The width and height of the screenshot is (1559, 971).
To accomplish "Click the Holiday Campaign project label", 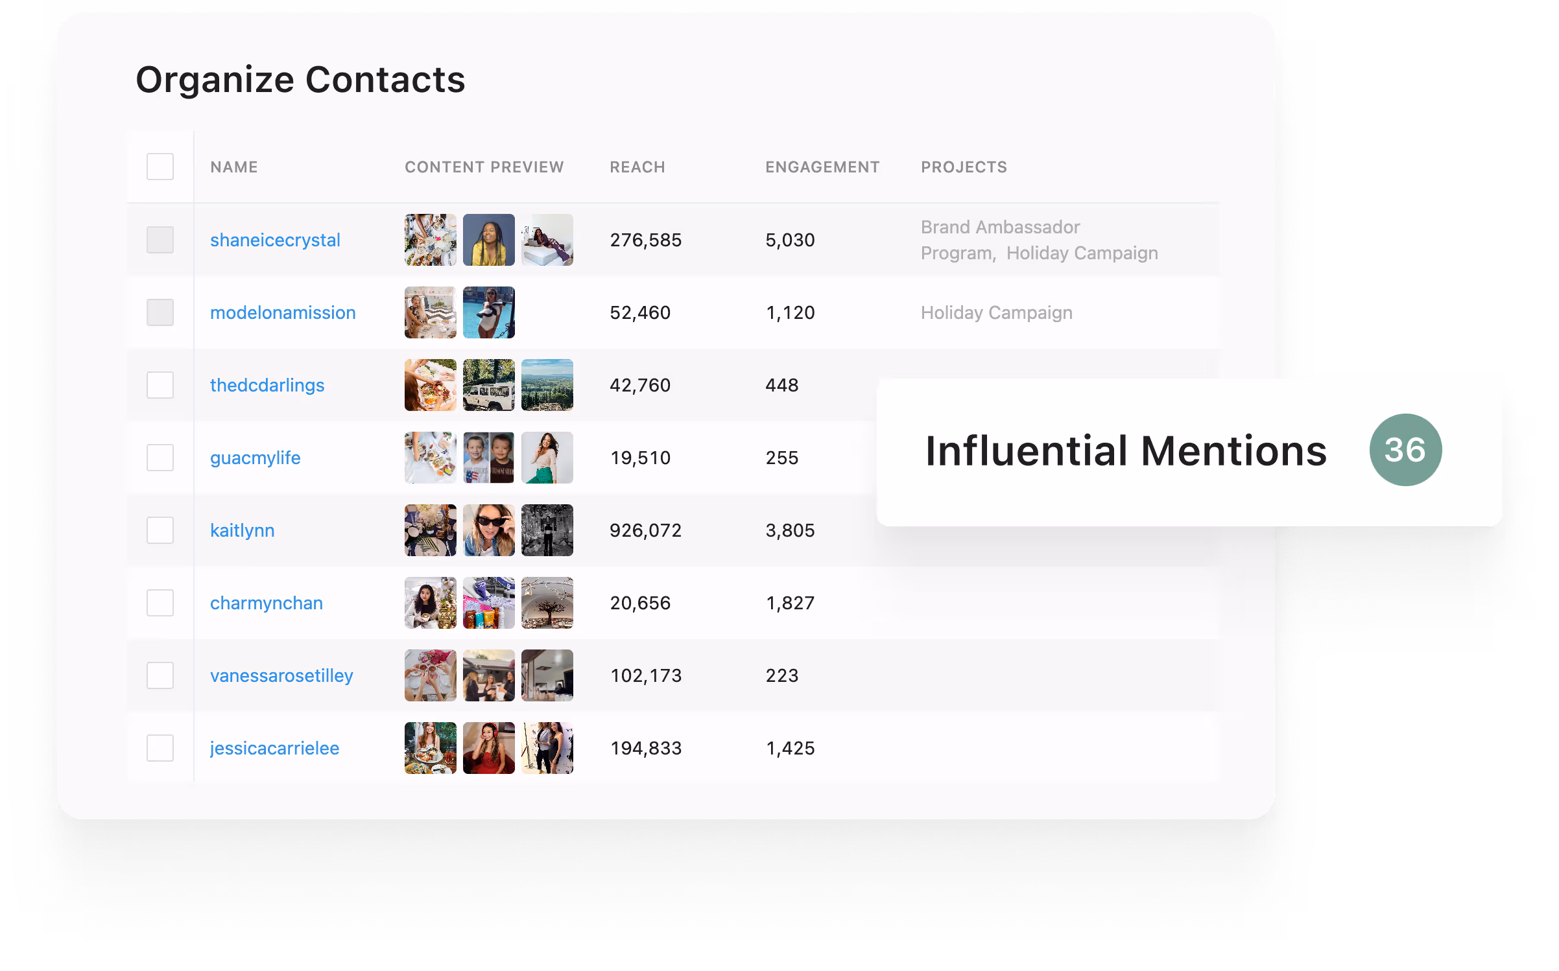I will (997, 312).
